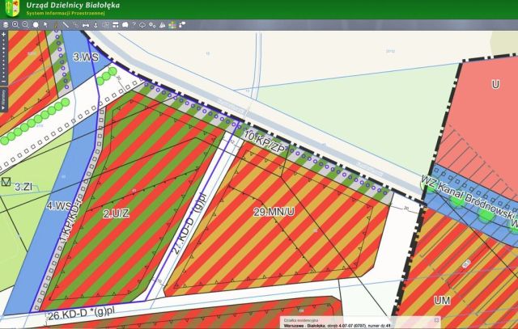The width and height of the screenshot is (518, 329).
Task: Select the horizontal distance measure icon
Action: pyautogui.click(x=86, y=25)
